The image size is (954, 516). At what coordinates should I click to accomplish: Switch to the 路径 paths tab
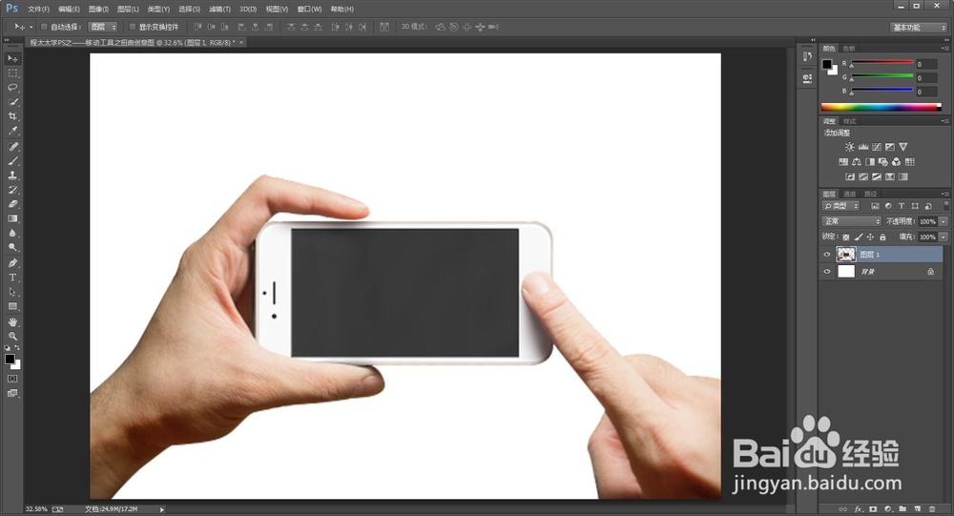(871, 194)
